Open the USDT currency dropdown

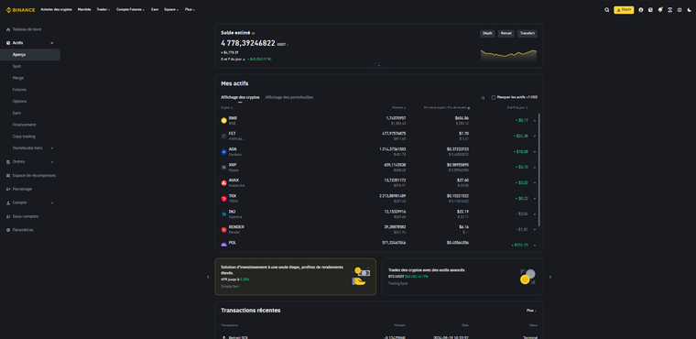[283, 44]
